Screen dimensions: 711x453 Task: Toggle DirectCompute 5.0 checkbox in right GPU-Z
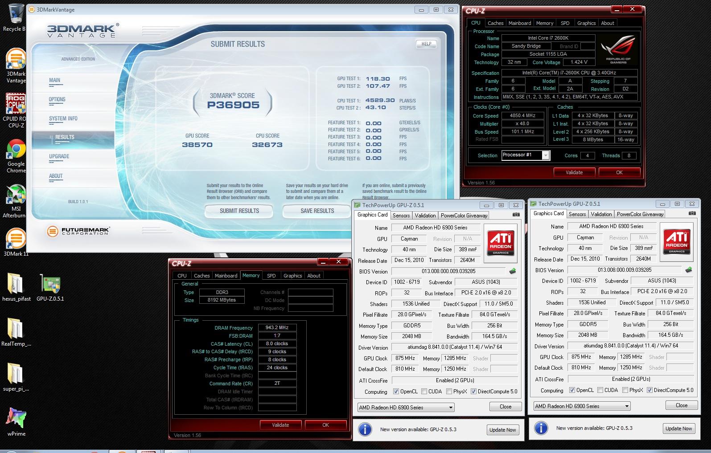click(x=649, y=390)
